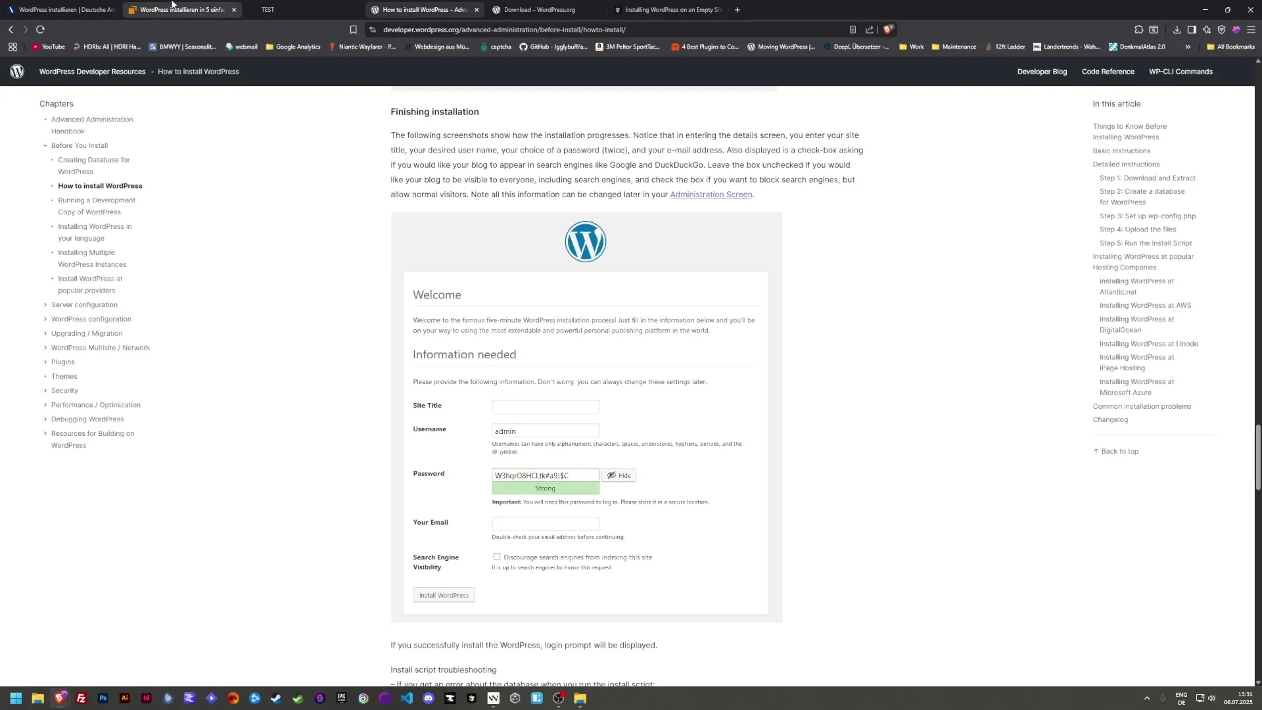Viewport: 1262px width, 710px height.
Task: Open FileZilla from the taskbar
Action: pyautogui.click(x=81, y=698)
